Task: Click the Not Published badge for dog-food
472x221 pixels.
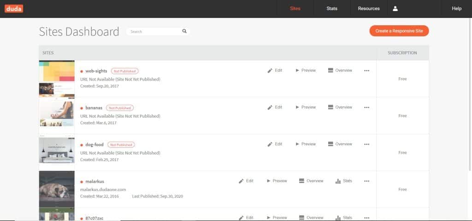Action: [121, 145]
